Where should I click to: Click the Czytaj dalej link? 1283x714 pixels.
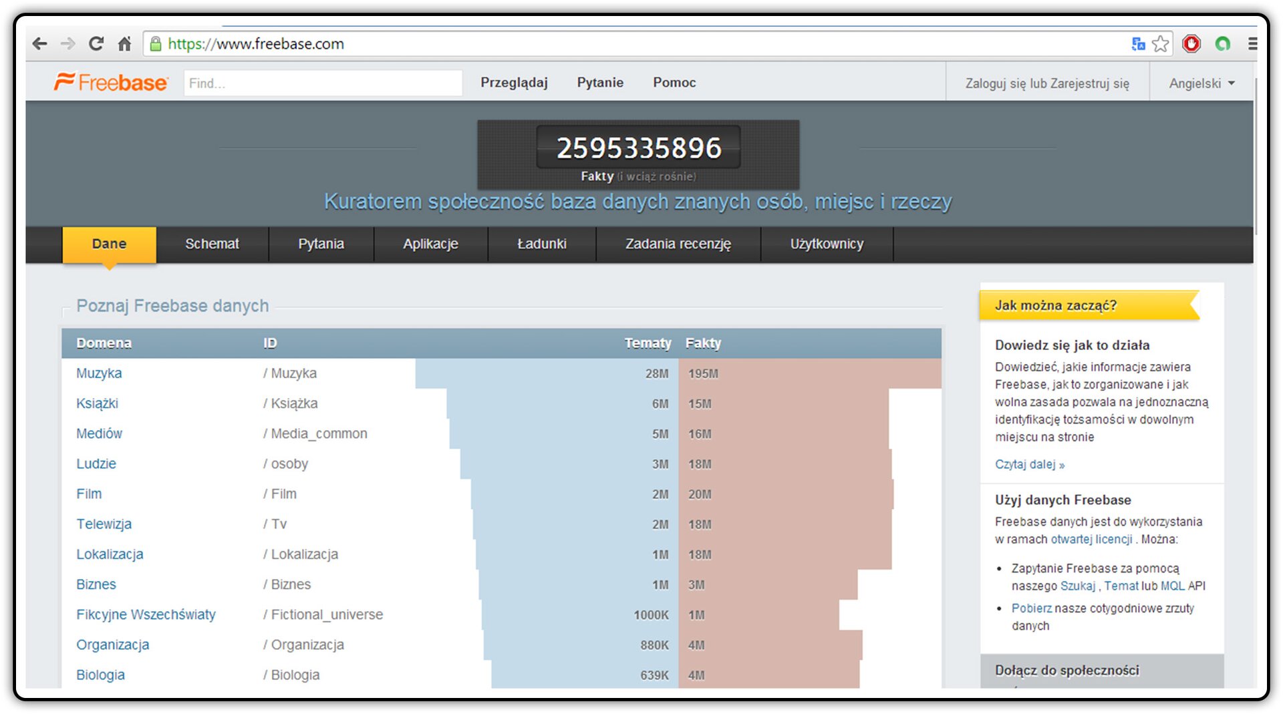click(x=1029, y=464)
